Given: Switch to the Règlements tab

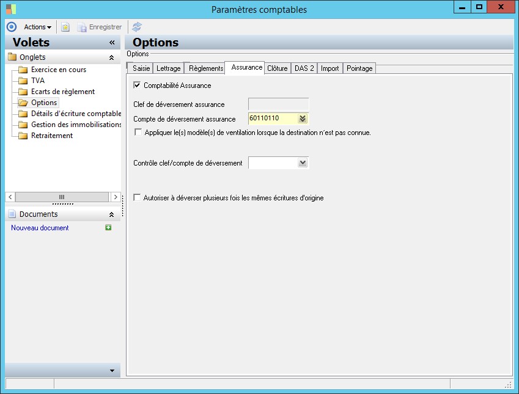Looking at the screenshot, I should pos(206,68).
